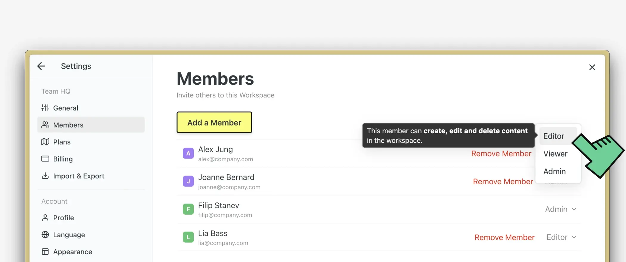Click the back arrow beside Settings
The height and width of the screenshot is (262, 626).
click(41, 66)
